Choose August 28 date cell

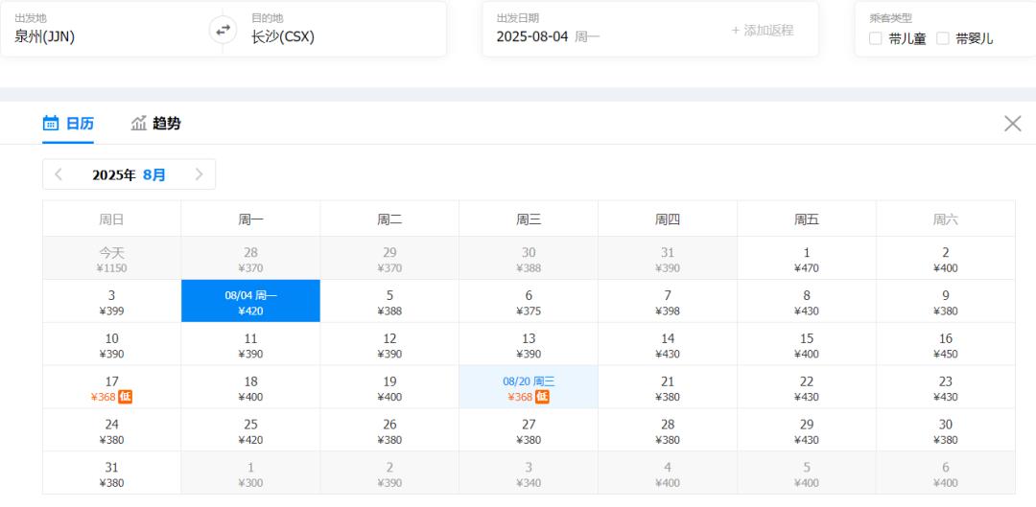[668, 429]
